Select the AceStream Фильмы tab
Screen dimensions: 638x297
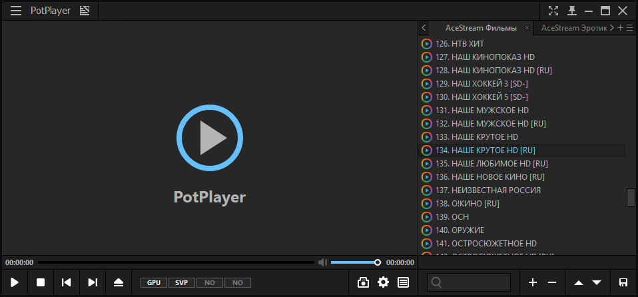(x=481, y=28)
